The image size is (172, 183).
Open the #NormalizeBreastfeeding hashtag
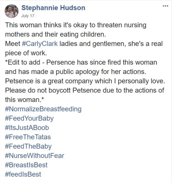coord(43,109)
